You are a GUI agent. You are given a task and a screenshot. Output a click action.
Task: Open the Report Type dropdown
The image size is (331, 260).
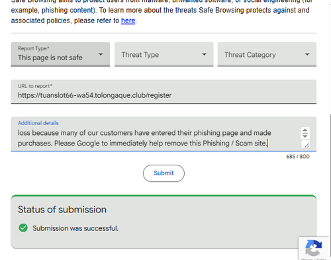(60, 54)
